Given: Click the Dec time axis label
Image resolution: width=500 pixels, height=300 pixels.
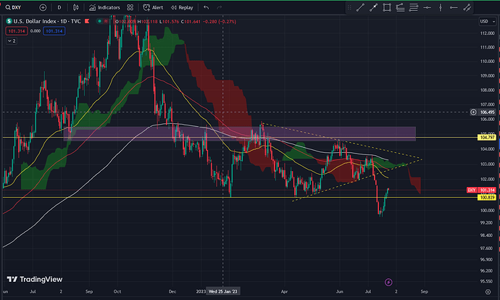Looking at the screenshot, I should tap(172, 292).
